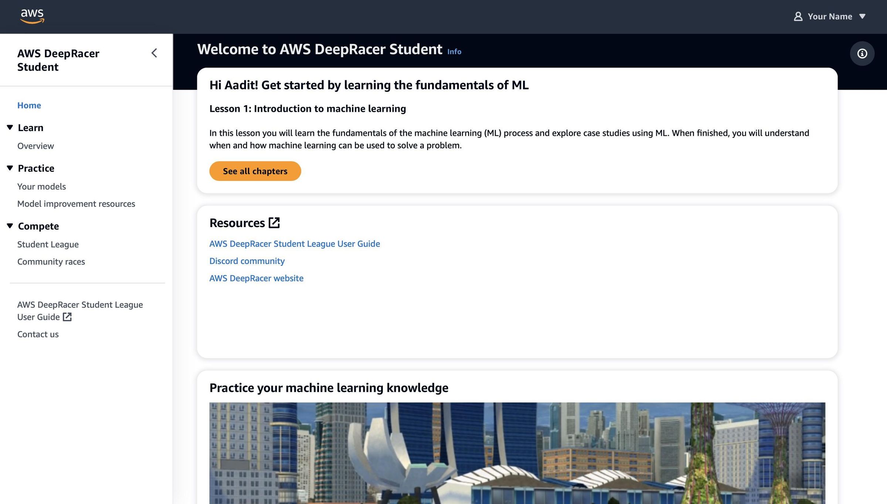Open Community races under Compete

point(51,261)
